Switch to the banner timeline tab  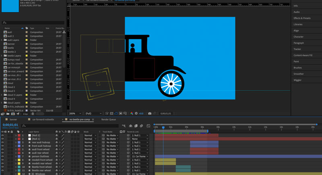tap(13, 120)
